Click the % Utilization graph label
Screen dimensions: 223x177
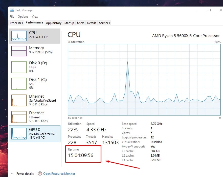coord(76,42)
